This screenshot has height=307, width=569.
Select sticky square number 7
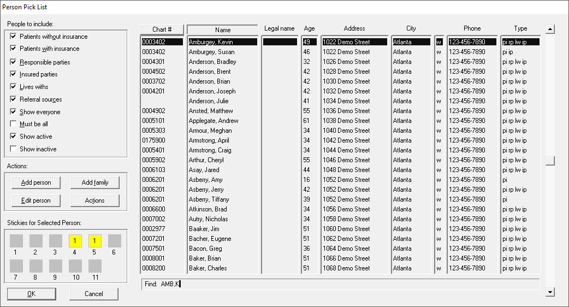point(16,266)
